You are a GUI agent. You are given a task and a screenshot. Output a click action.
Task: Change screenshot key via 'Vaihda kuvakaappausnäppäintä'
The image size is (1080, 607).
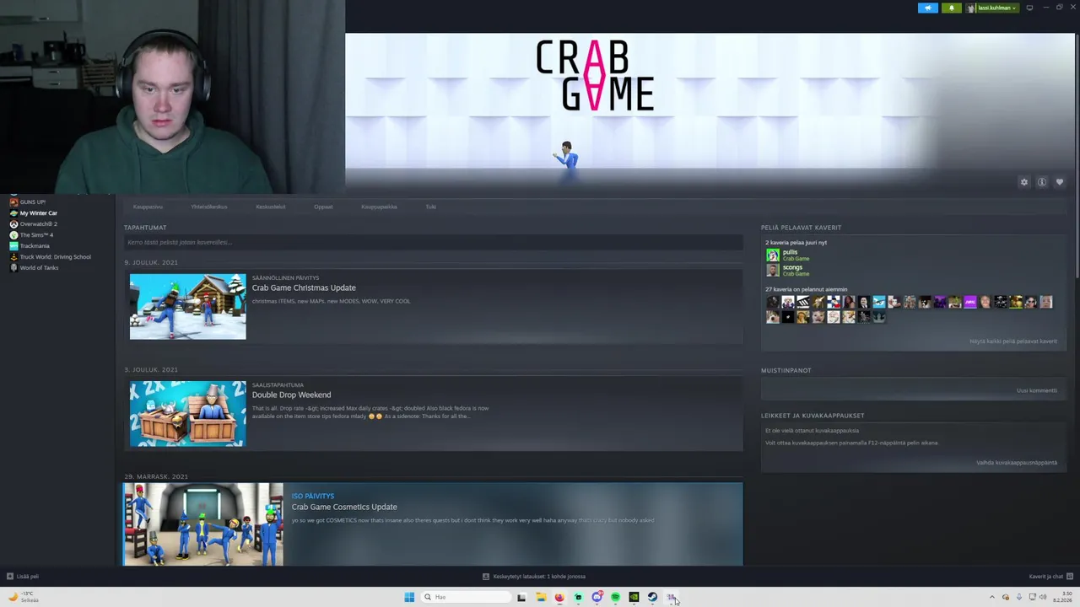pos(1017,462)
